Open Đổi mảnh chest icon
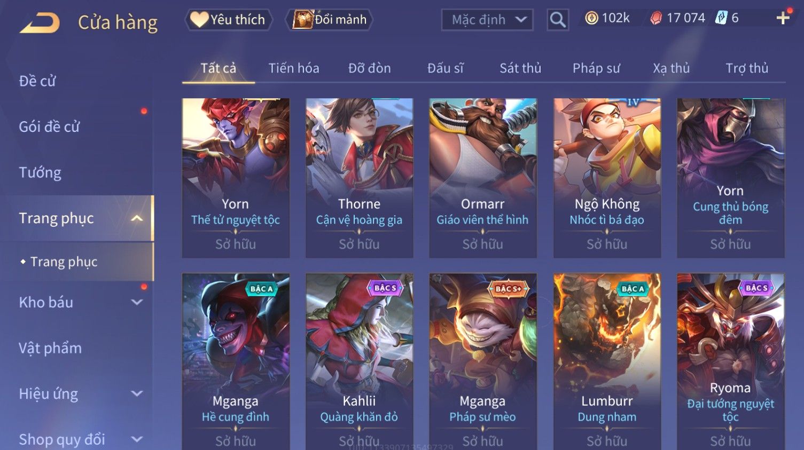The width and height of the screenshot is (804, 450). coord(302,20)
